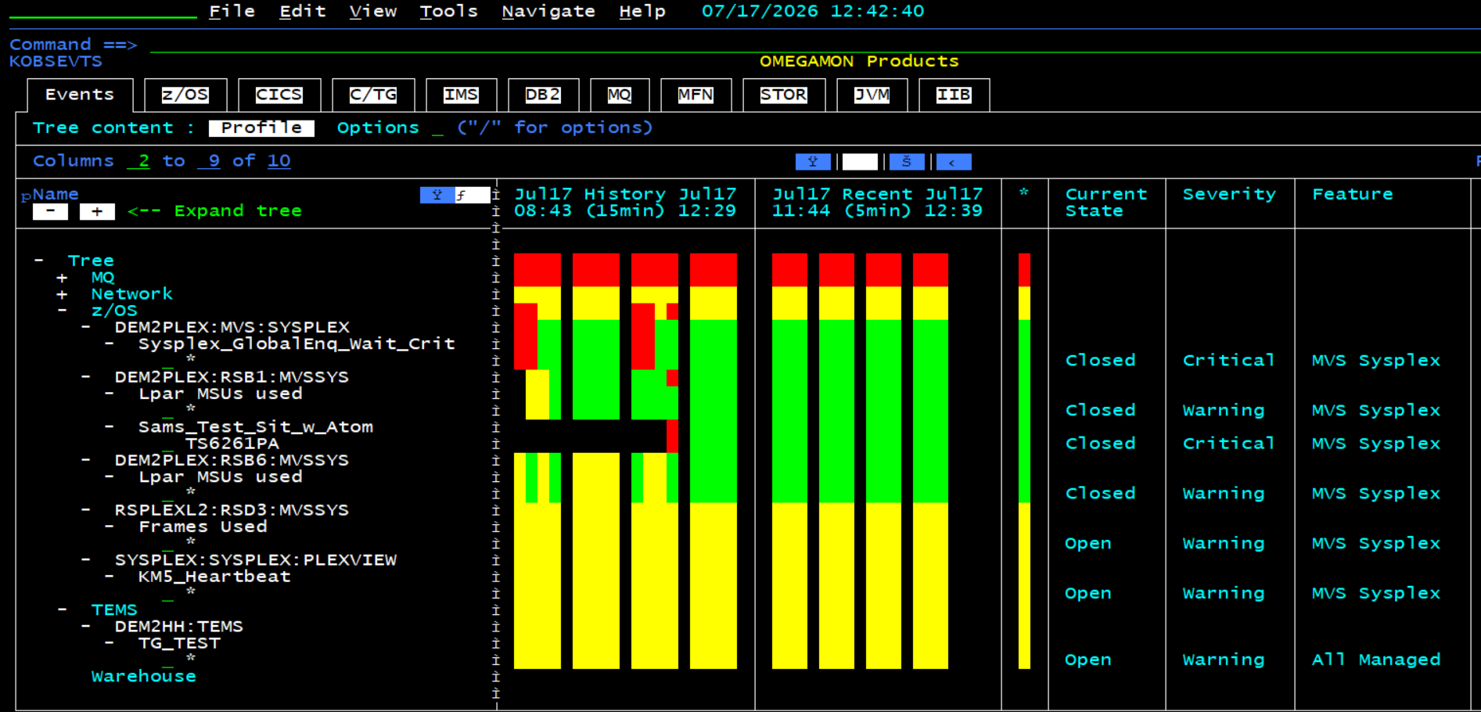
Task: Collapse the RSPLEXL2:RSD3:MVSSYS node
Action: pyautogui.click(x=85, y=510)
